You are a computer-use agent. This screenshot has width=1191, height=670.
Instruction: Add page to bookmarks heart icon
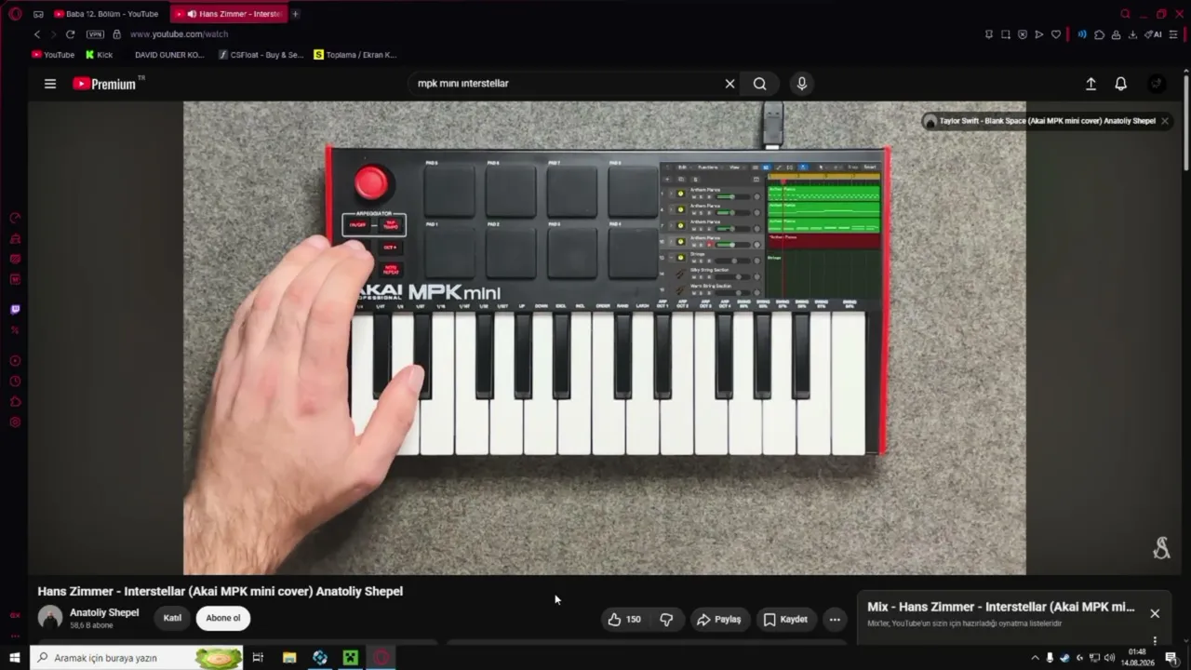pos(1055,34)
